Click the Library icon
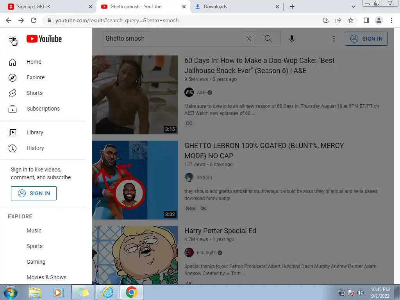The height and width of the screenshot is (300, 400). pyautogui.click(x=12, y=133)
